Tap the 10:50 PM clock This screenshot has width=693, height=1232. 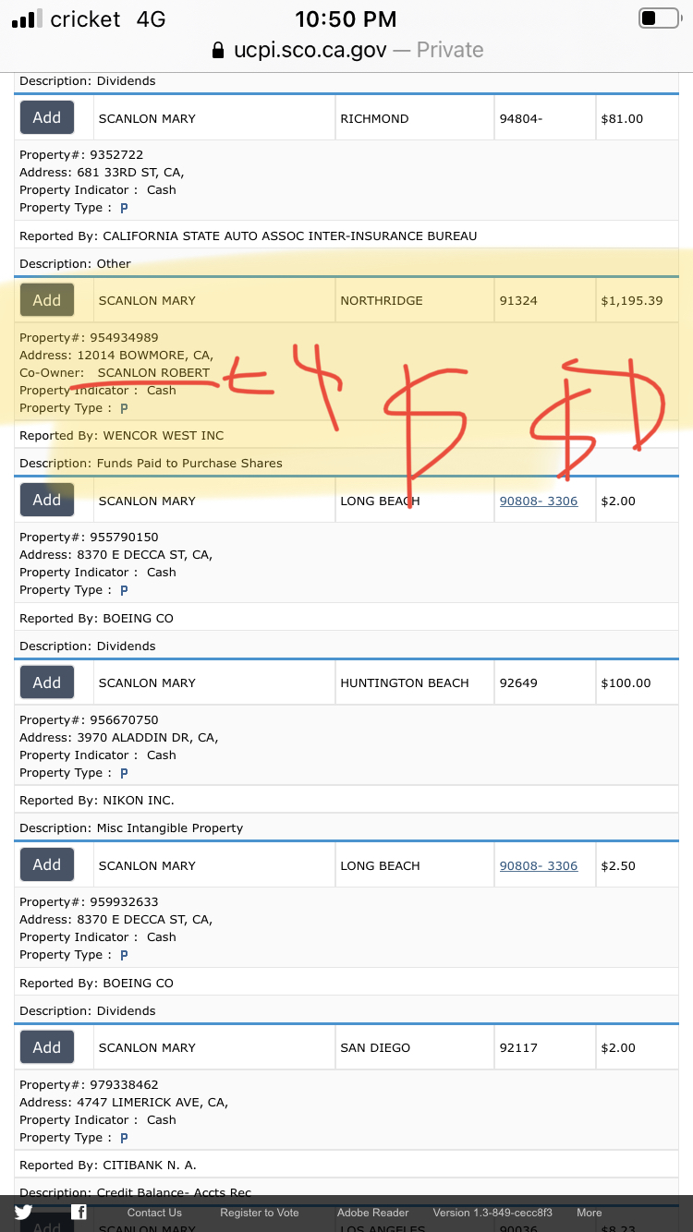point(346,18)
